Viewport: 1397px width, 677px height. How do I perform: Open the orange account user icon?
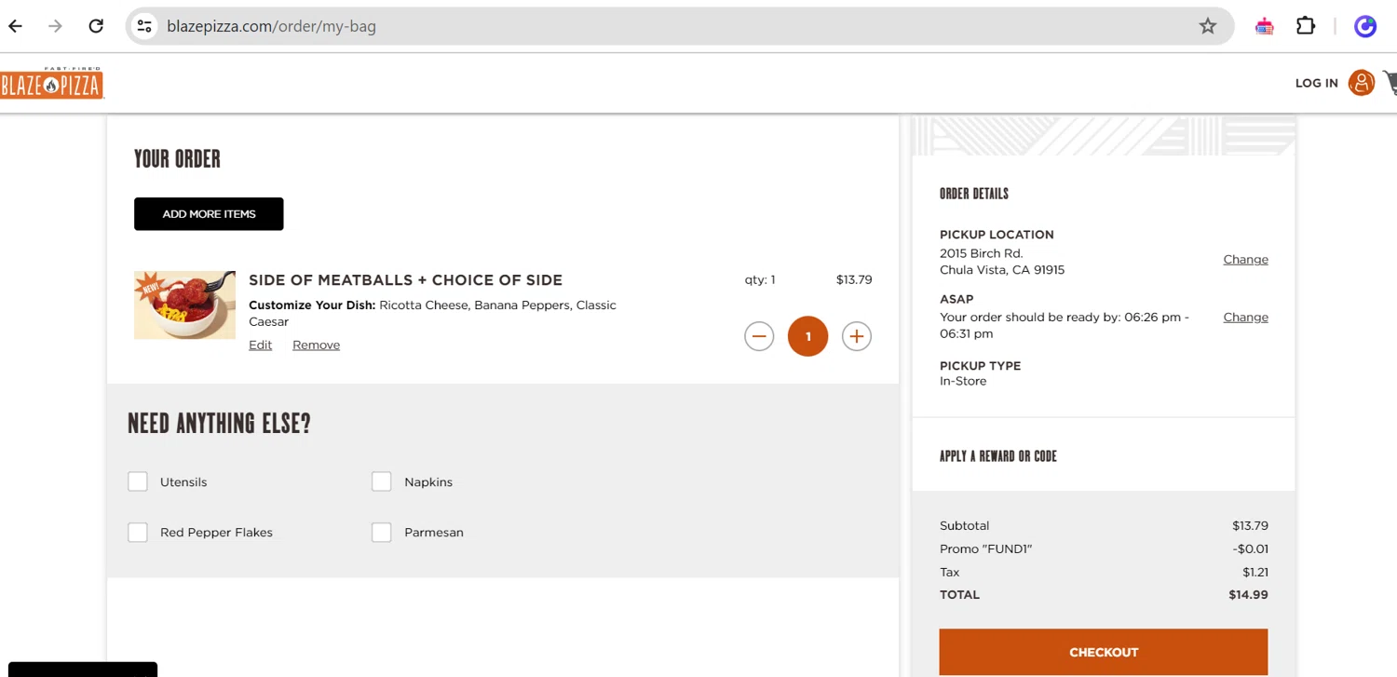point(1362,83)
